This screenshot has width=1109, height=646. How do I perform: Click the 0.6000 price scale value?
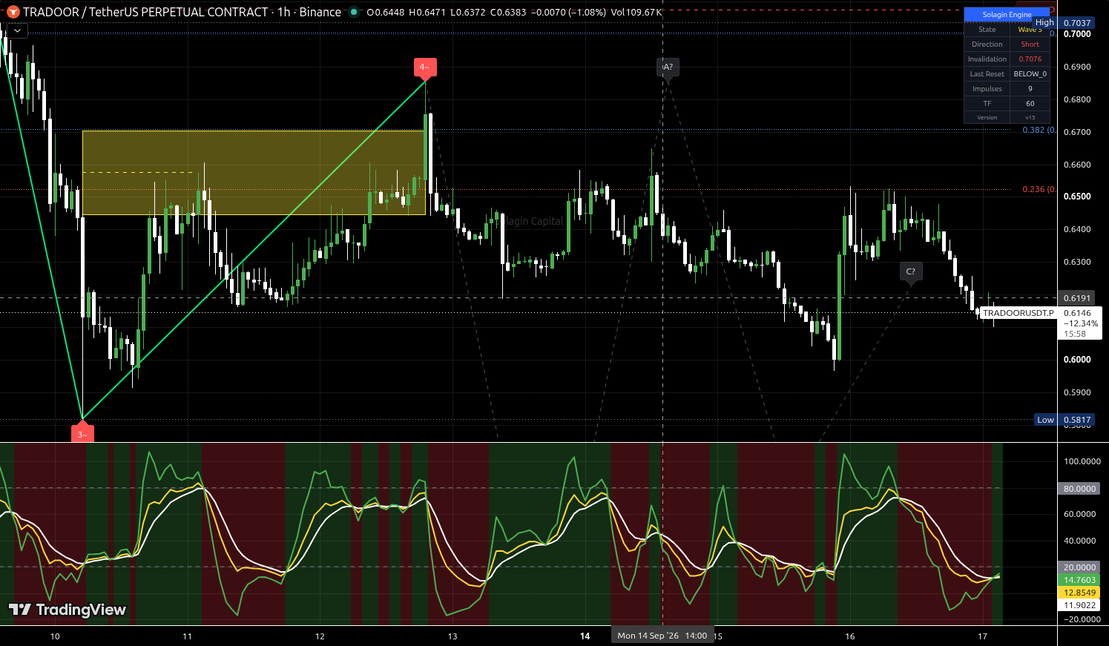1077,360
